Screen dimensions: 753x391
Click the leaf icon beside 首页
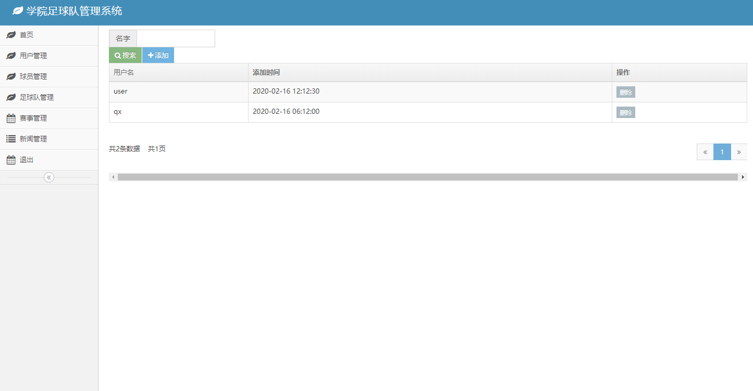point(11,35)
